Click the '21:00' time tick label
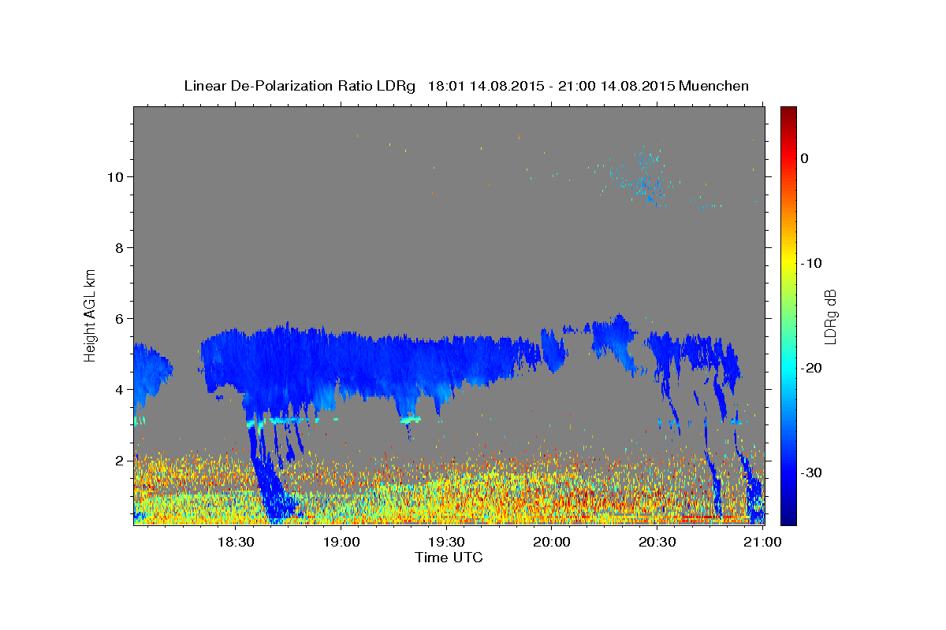Screen dimensions: 946x630 pyautogui.click(x=762, y=542)
